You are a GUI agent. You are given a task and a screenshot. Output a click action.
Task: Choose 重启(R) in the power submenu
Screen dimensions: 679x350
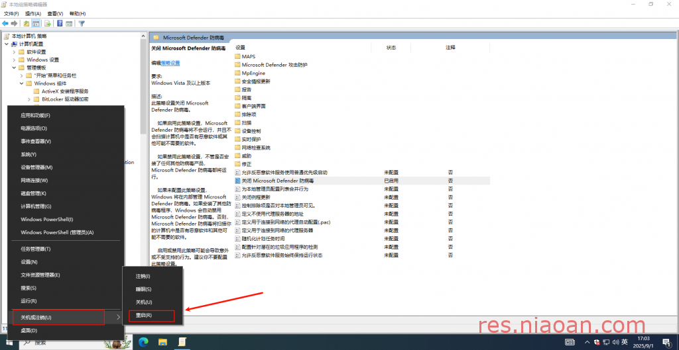pyautogui.click(x=152, y=316)
